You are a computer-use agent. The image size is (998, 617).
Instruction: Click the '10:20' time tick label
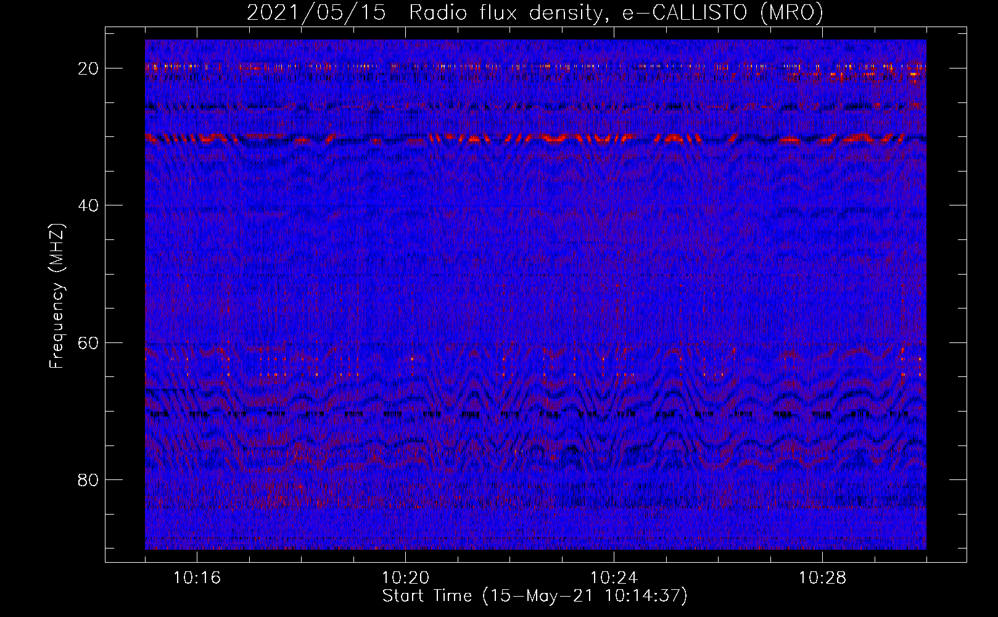point(405,578)
